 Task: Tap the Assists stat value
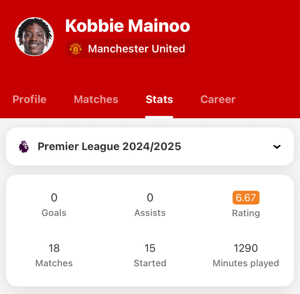pyautogui.click(x=150, y=197)
